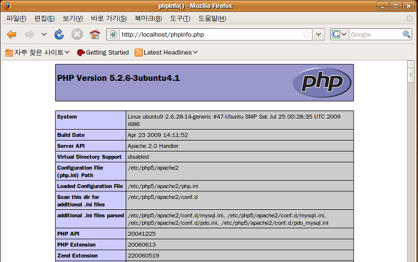Click the /etc/php5/apache2/conf.d cell

tap(239, 200)
